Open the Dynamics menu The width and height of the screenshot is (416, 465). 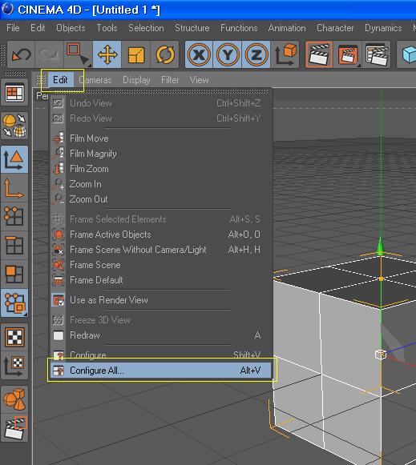[x=383, y=28]
